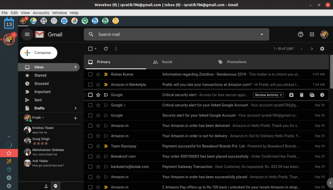Tick checkbox for Bewakoof.com email
The width and height of the screenshot is (333, 190).
(x=91, y=157)
